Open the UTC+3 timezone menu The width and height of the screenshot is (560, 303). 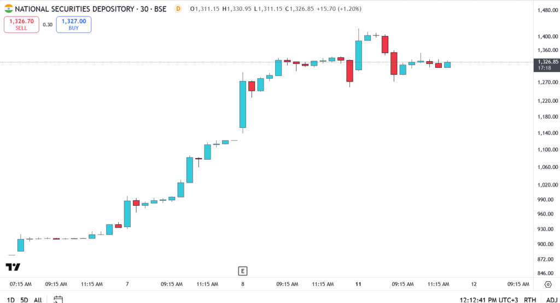pos(488,300)
